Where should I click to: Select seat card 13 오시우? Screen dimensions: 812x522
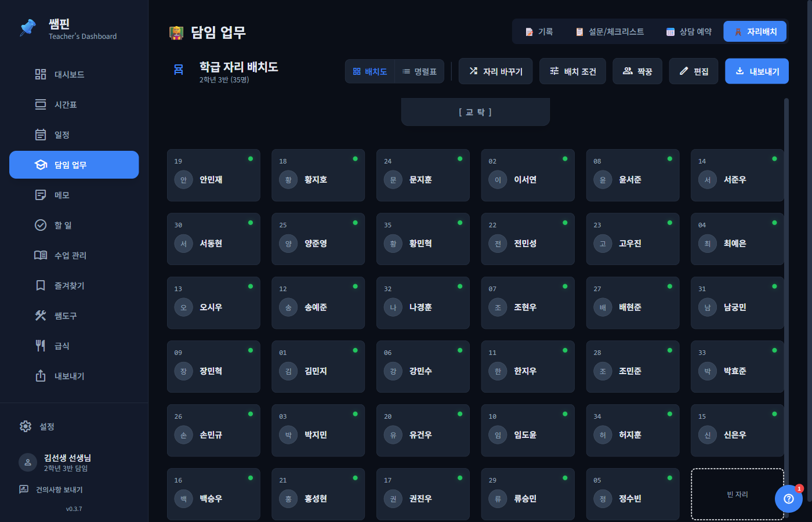[213, 303]
